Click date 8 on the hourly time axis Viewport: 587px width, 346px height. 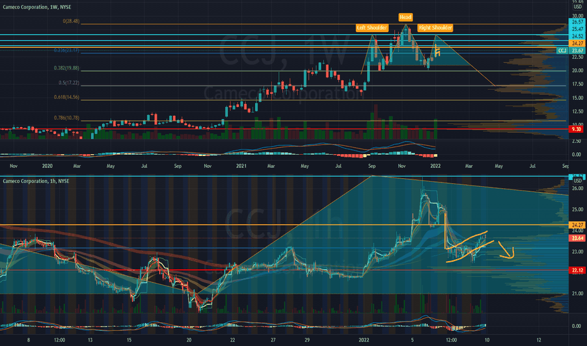[28, 340]
